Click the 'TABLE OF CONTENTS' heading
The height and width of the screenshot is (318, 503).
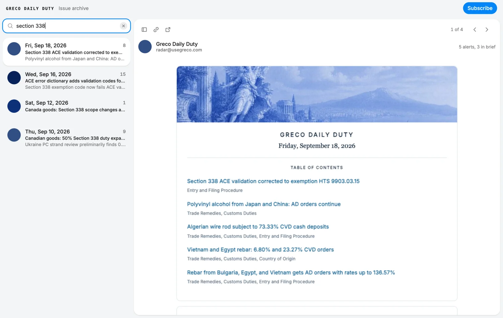[317, 168]
